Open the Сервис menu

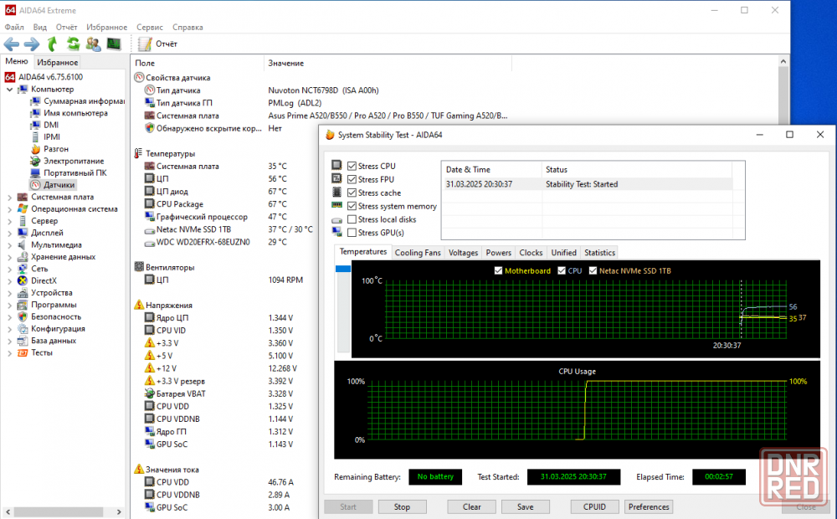150,28
